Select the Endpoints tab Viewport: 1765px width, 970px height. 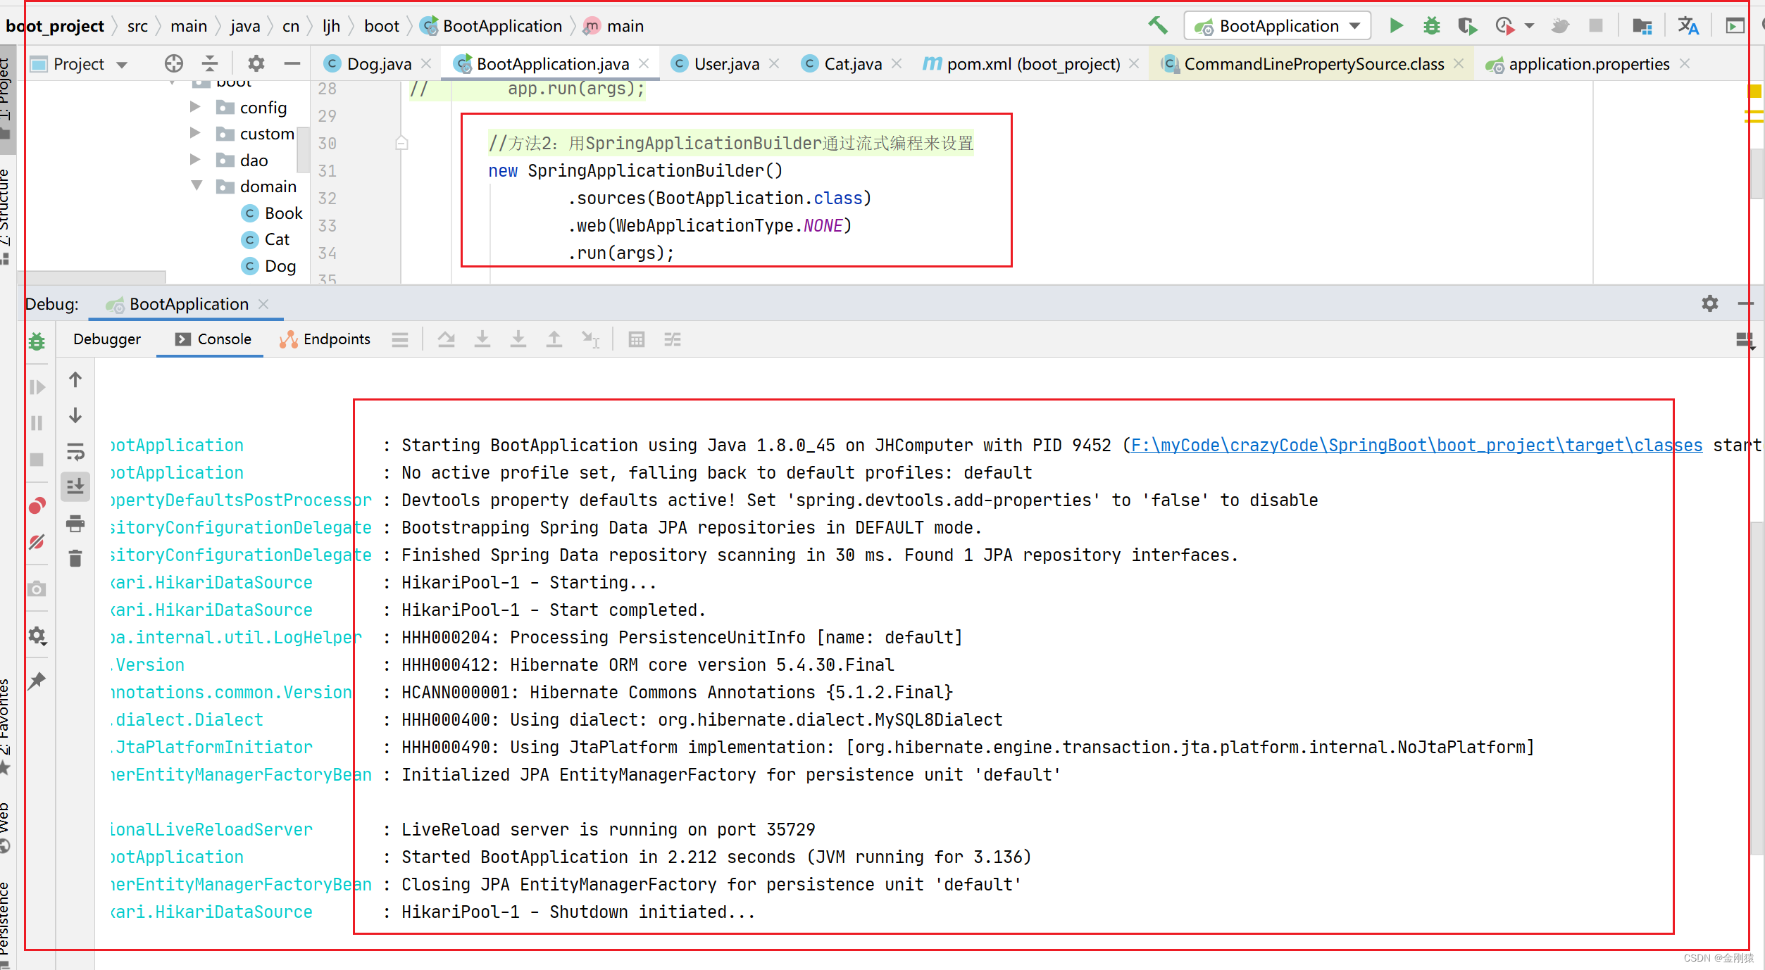point(325,339)
